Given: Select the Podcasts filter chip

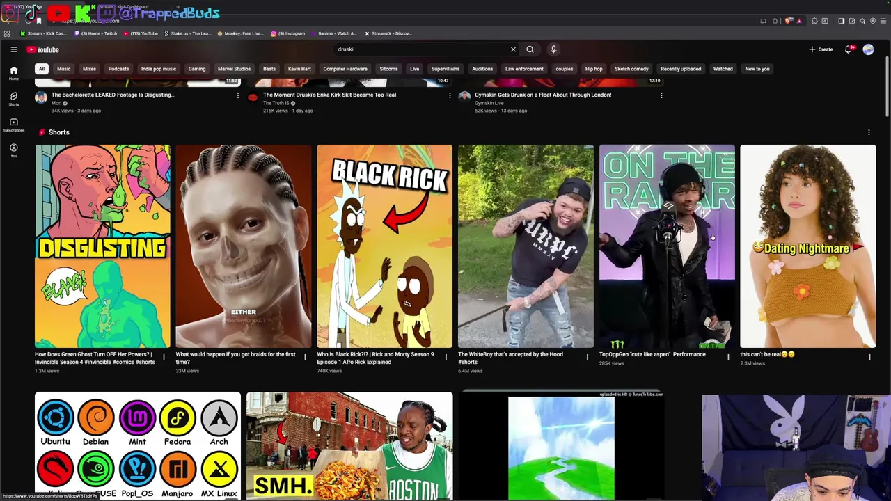Looking at the screenshot, I should click(x=118, y=69).
